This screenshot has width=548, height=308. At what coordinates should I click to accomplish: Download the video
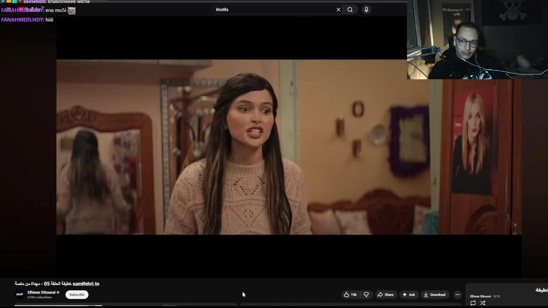click(435, 295)
